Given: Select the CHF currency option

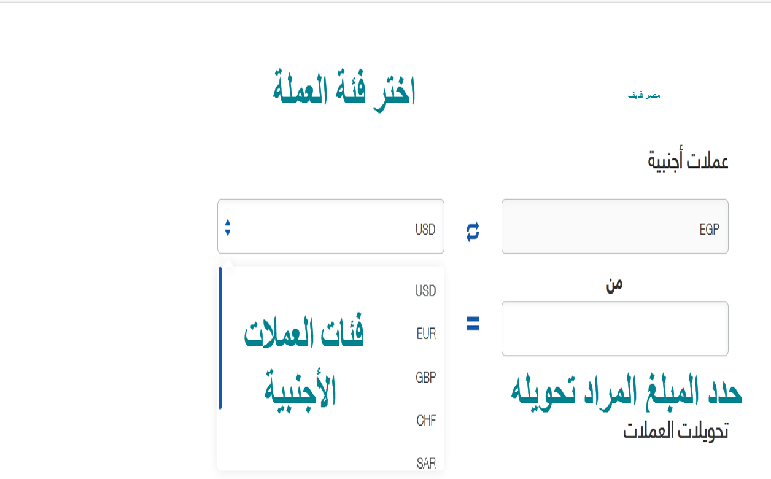Looking at the screenshot, I should pyautogui.click(x=426, y=421).
